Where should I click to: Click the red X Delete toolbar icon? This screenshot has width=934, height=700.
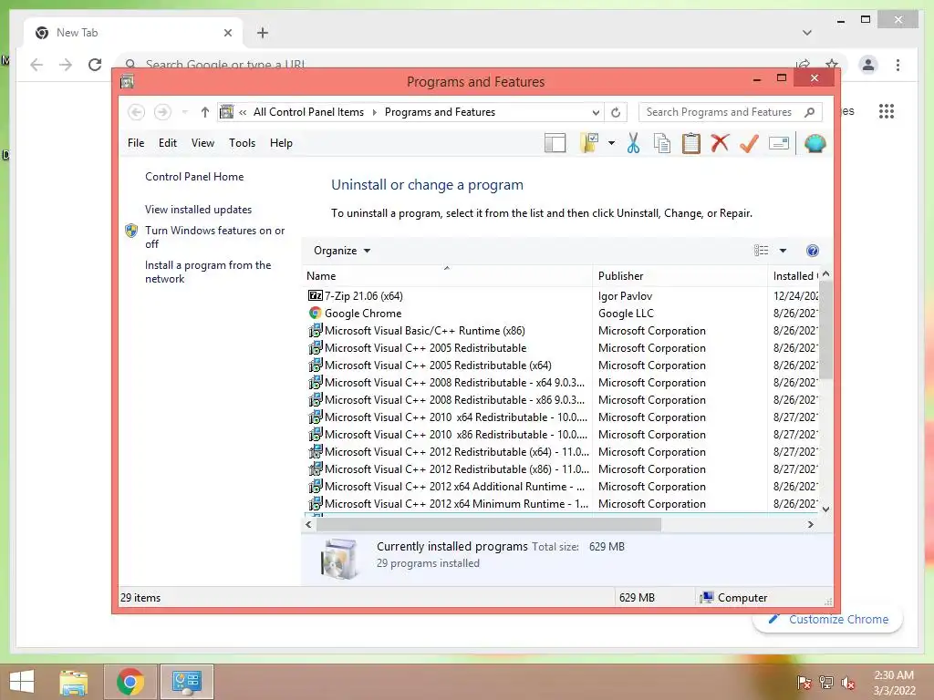[721, 143]
